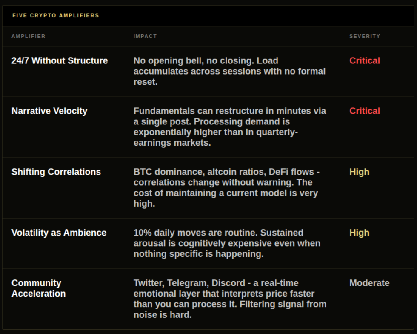Click the 'No opening bell' impact text
This screenshot has width=417, height=334.
pyautogui.click(x=229, y=72)
